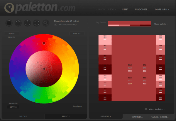Select the triad 3-color scheme icon
This screenshot has width=176, height=121.
point(27,23)
